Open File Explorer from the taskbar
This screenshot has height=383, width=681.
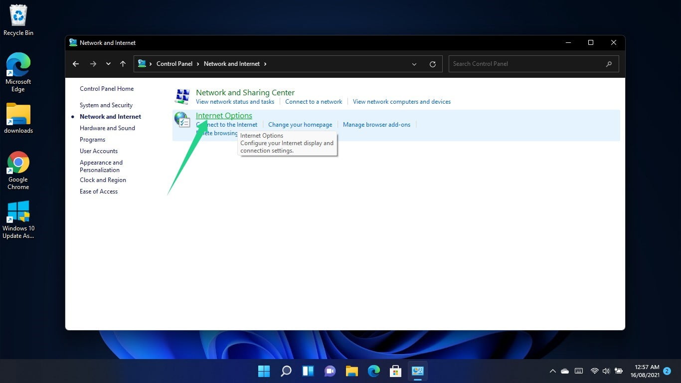(351, 371)
